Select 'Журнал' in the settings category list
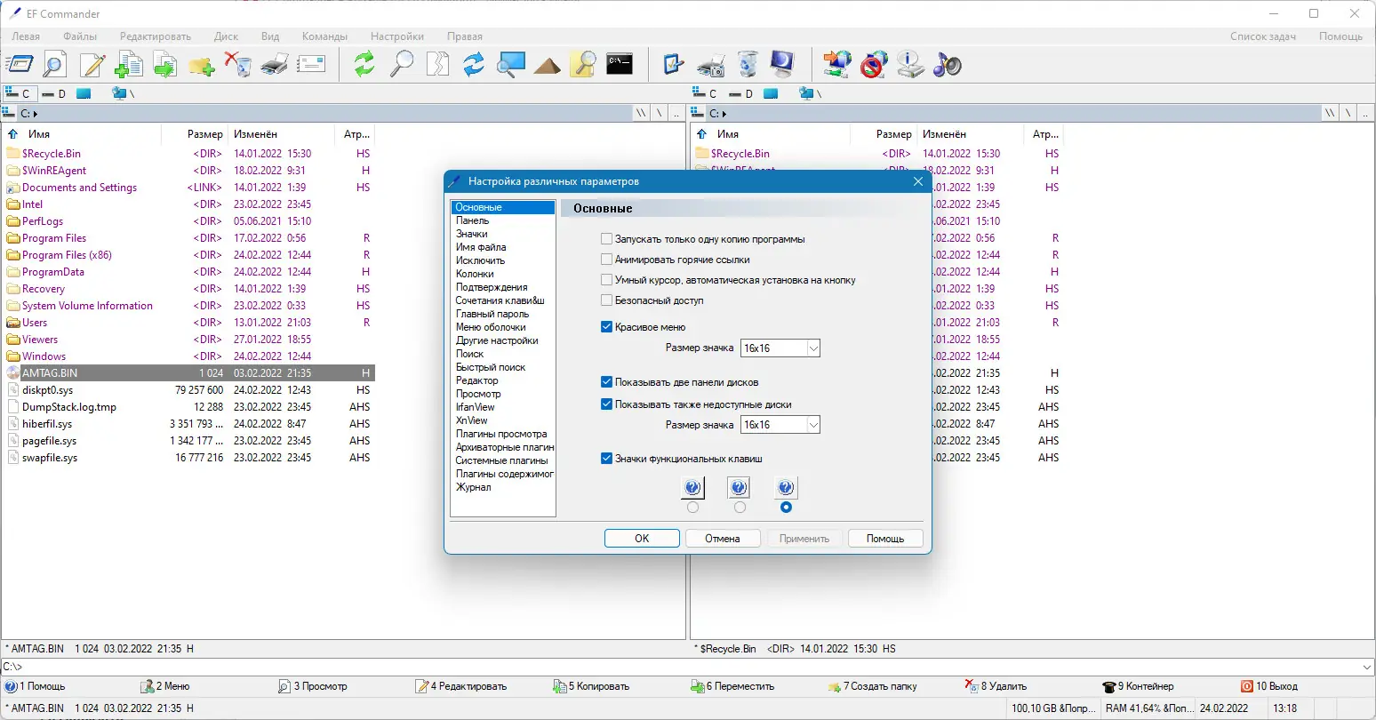1376x720 pixels. [474, 487]
